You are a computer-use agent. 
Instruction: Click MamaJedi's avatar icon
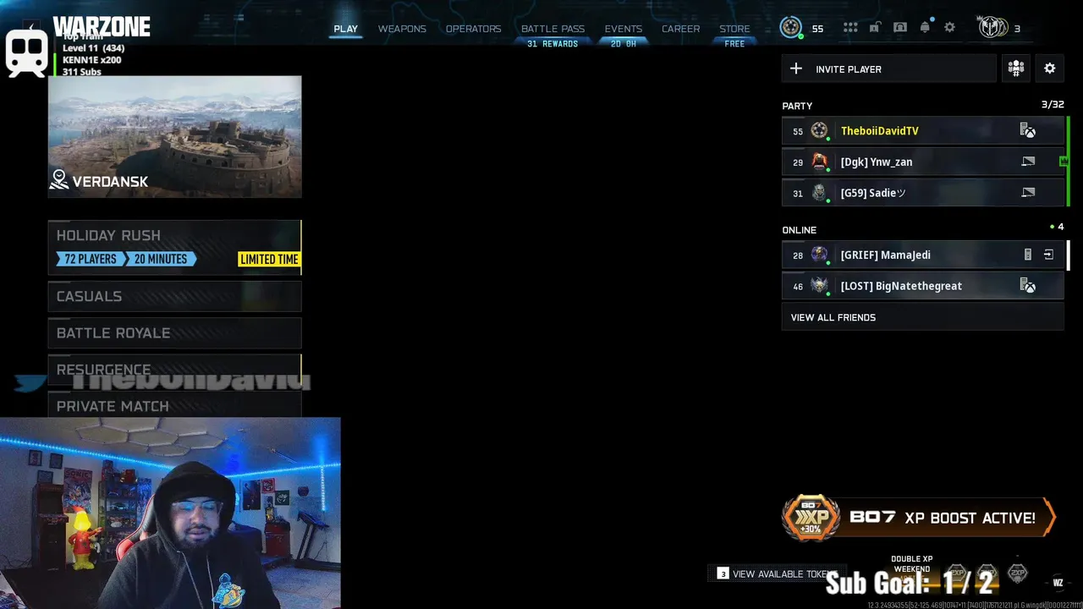tap(819, 255)
